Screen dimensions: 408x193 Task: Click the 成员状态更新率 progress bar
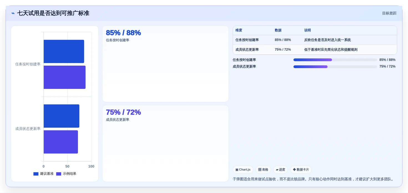tap(335, 67)
